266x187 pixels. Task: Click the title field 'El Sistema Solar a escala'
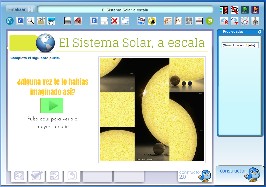tap(125, 10)
